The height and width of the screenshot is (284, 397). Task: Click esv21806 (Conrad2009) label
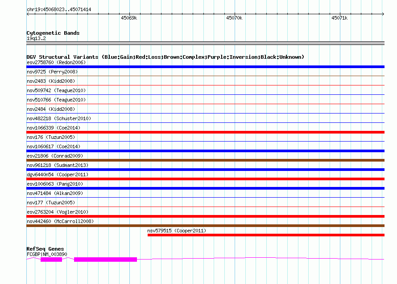[x=55, y=156]
